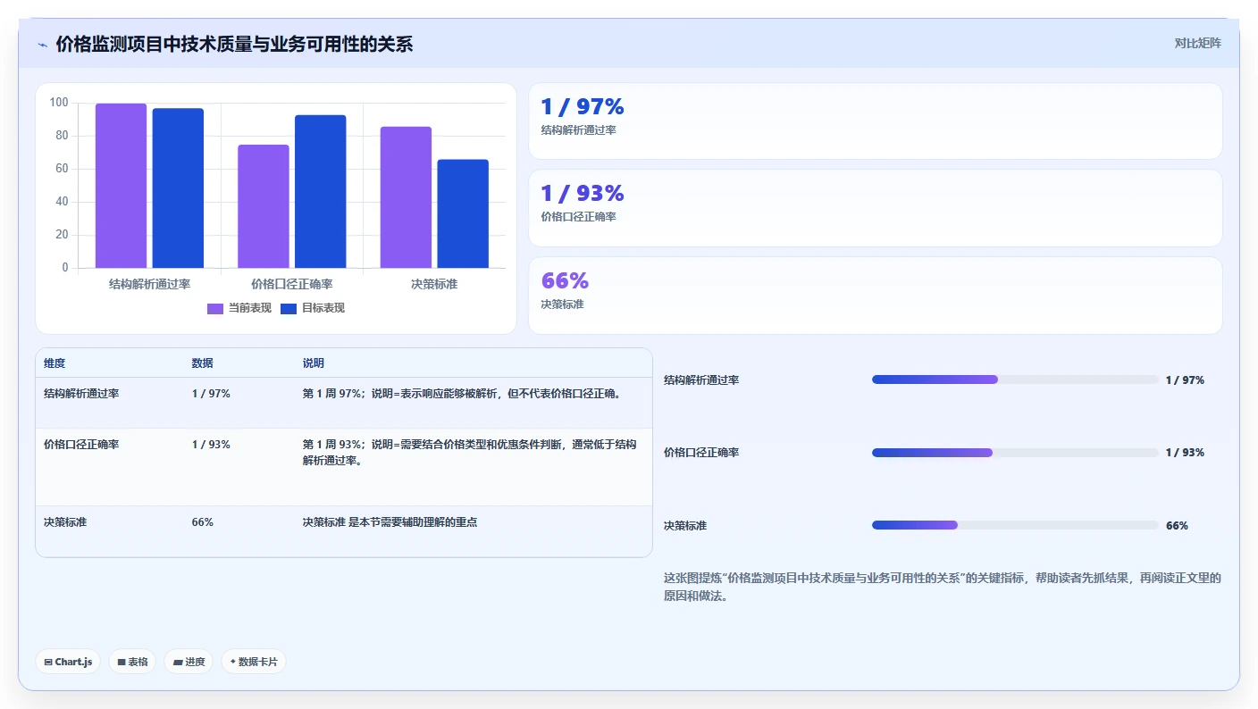Click the 100 tick on the chart y-axis
This screenshot has width=1258, height=709.
tap(59, 103)
